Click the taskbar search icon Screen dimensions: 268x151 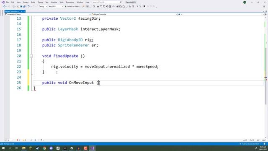[x=10, y=148]
